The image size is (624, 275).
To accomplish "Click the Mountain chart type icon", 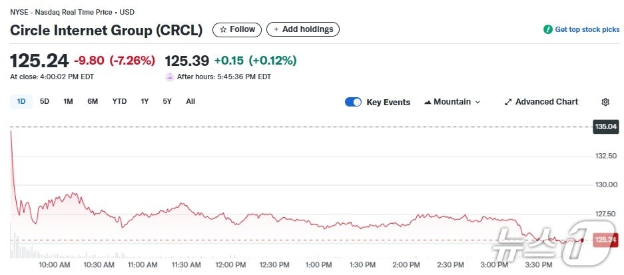I will (x=428, y=102).
